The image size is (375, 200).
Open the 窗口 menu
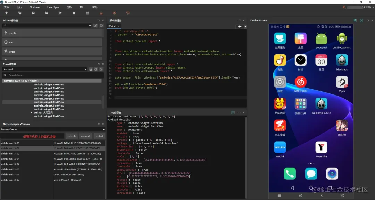82,7
